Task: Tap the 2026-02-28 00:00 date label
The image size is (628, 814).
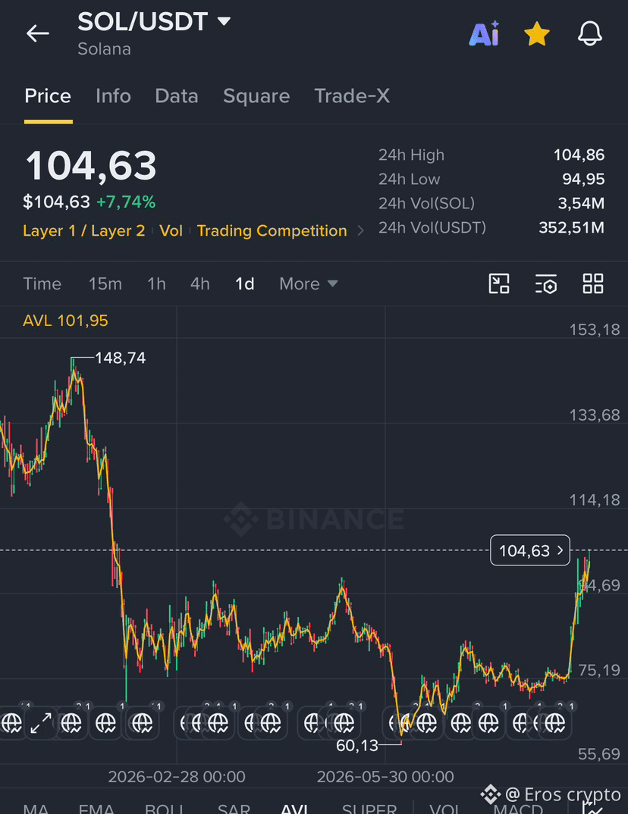Action: tap(177, 777)
